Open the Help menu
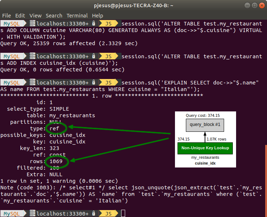The image size is (267, 217). pos(97,16)
